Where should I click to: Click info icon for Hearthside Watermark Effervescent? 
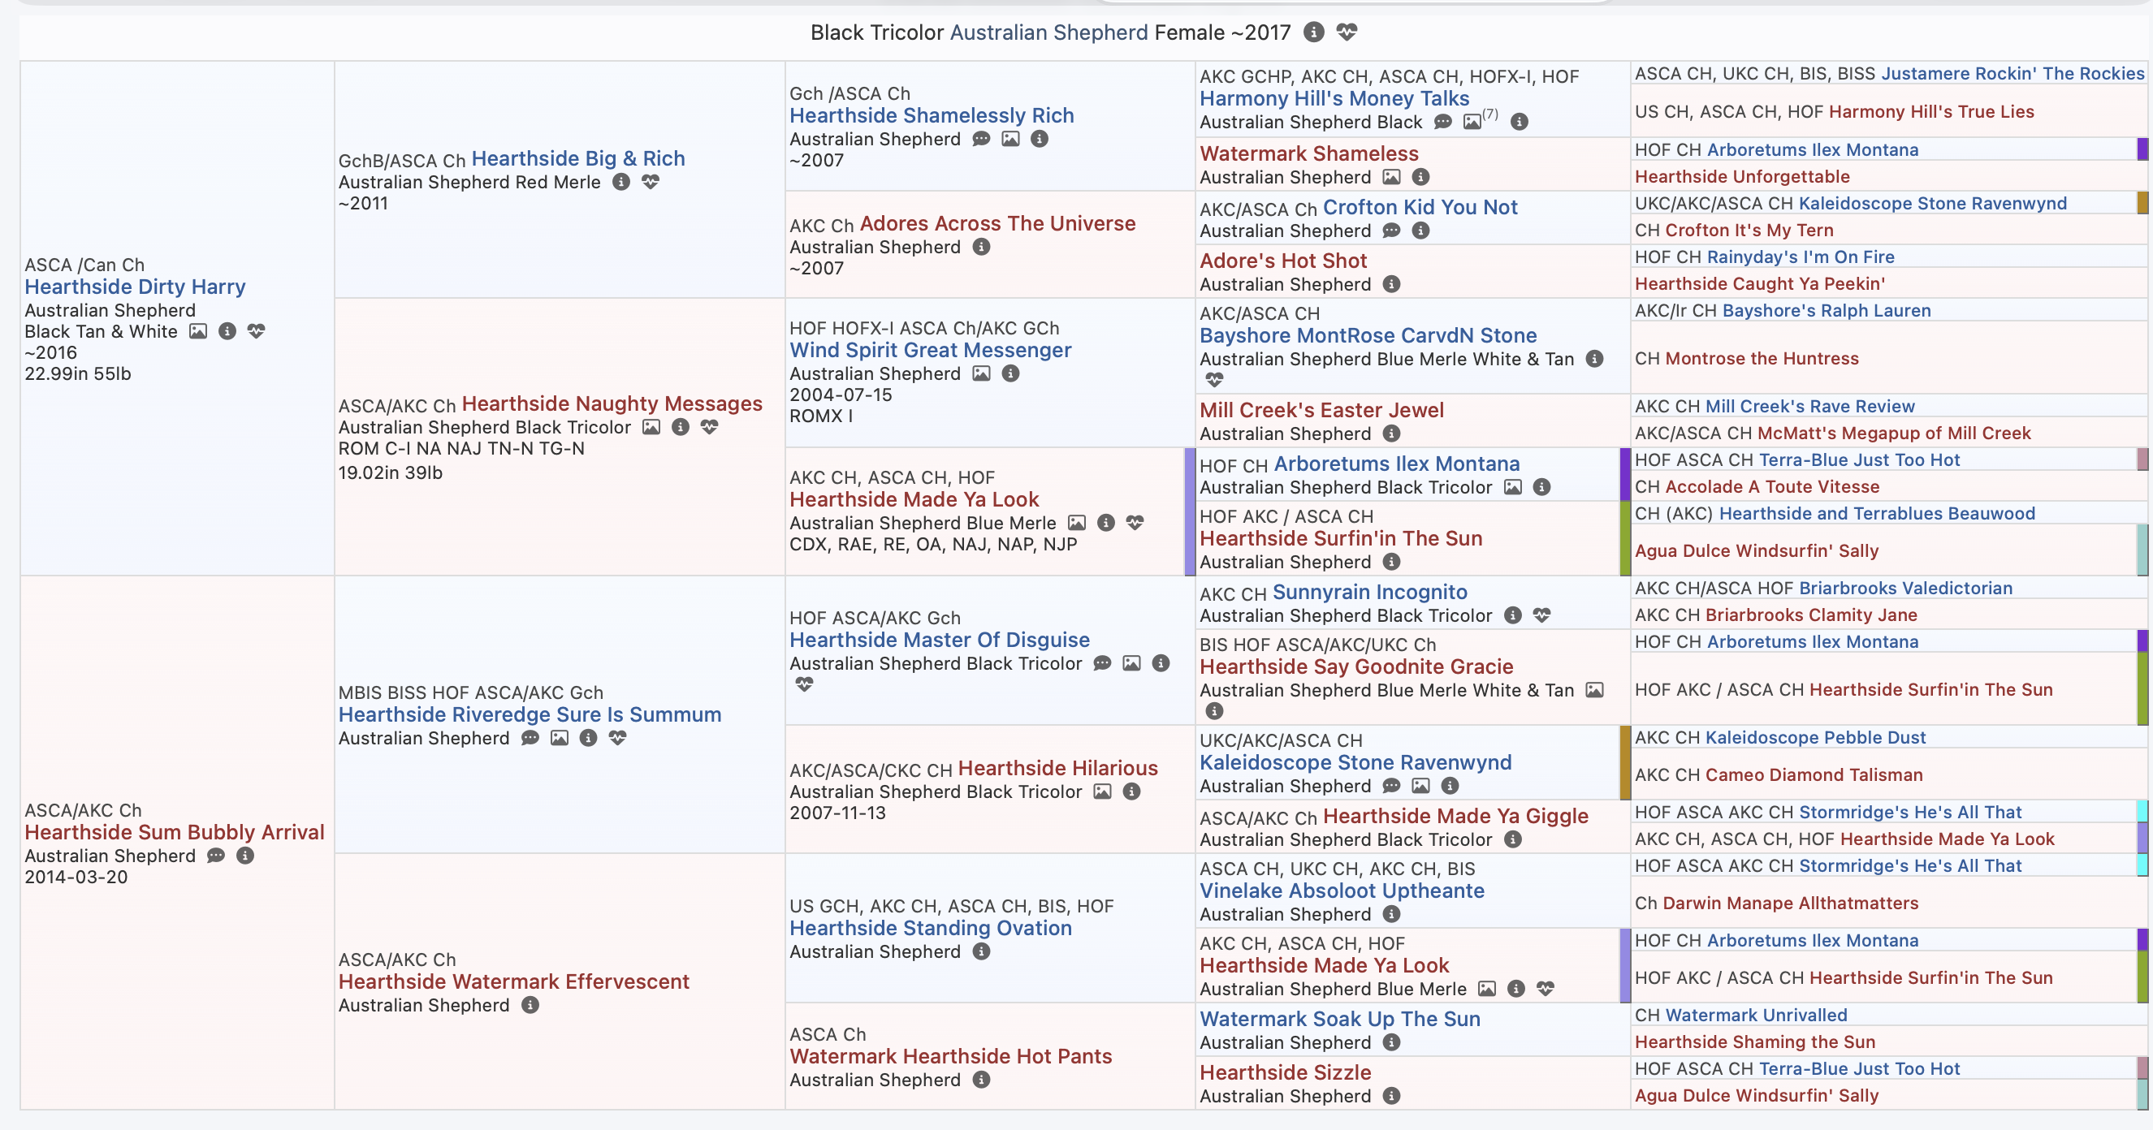pyautogui.click(x=530, y=1005)
